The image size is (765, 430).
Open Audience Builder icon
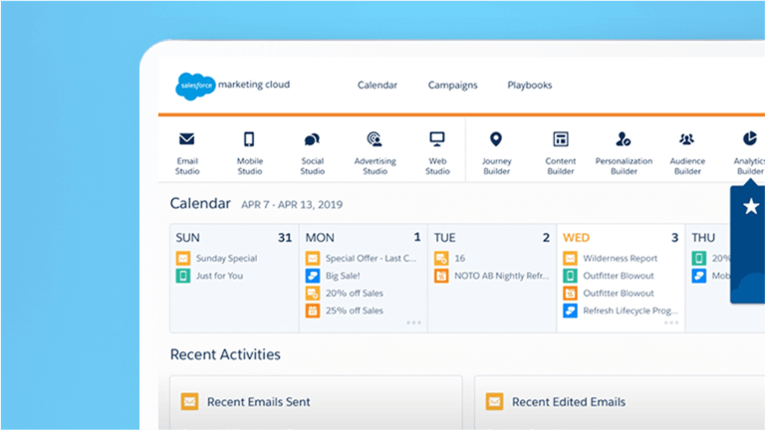687,140
